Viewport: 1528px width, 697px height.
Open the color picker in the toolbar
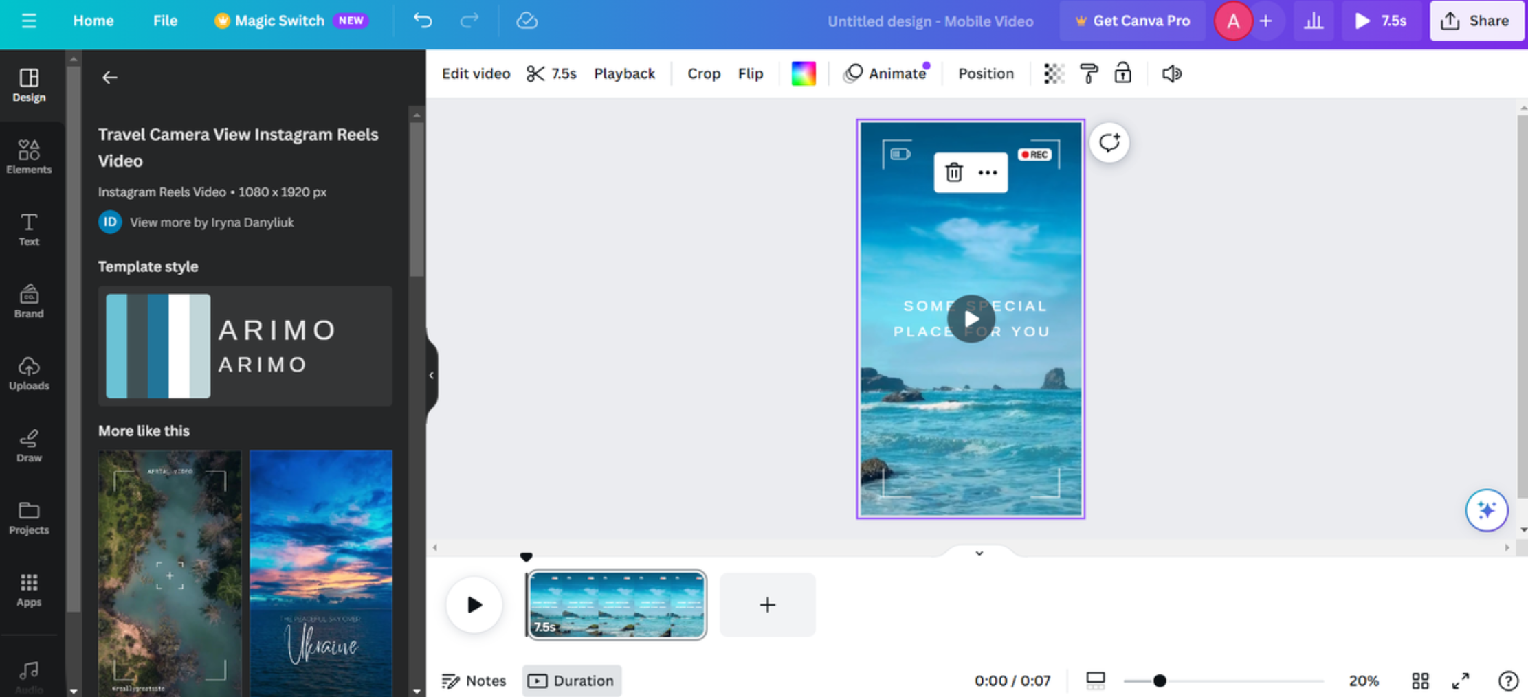click(802, 73)
